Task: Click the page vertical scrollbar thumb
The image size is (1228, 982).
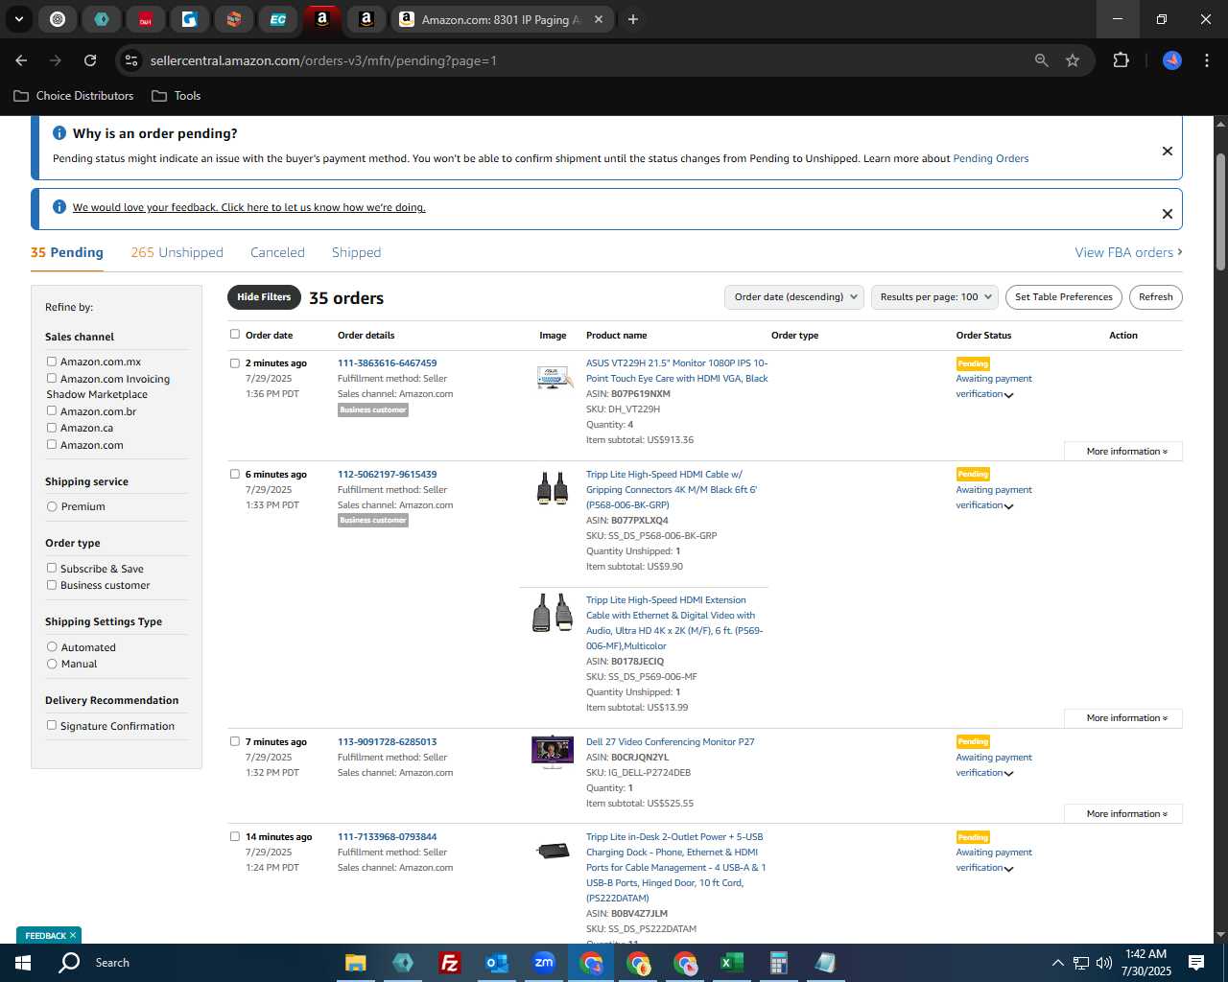Action: pyautogui.click(x=1220, y=211)
